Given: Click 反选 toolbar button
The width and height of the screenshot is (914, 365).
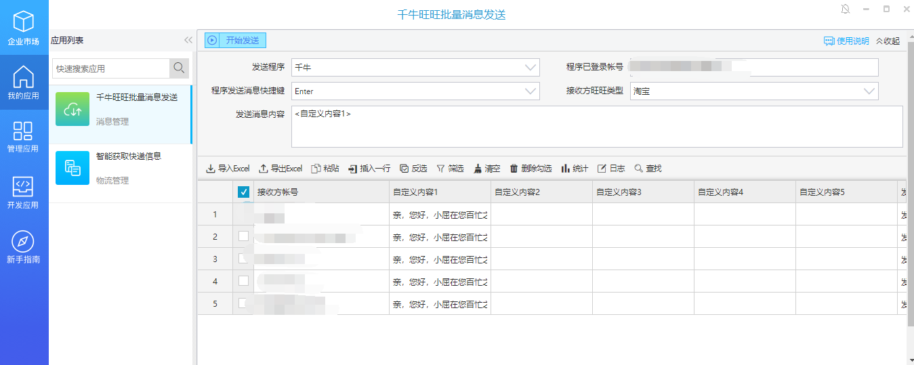Looking at the screenshot, I should point(413,169).
